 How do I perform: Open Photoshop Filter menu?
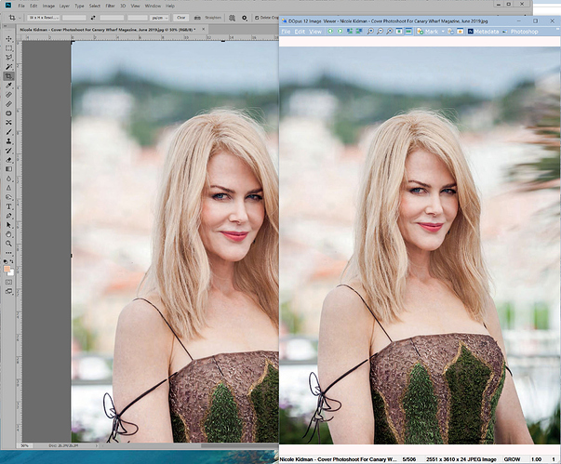pyautogui.click(x=110, y=6)
